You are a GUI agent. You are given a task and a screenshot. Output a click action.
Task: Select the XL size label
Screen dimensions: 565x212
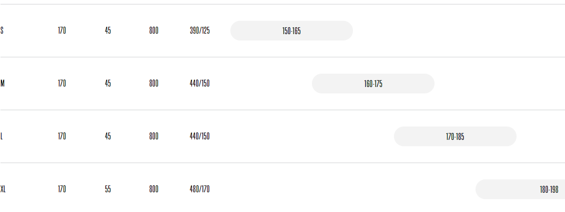point(3,189)
